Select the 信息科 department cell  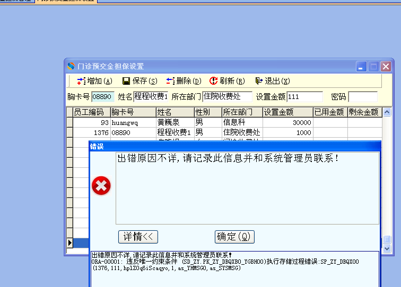pos(242,122)
